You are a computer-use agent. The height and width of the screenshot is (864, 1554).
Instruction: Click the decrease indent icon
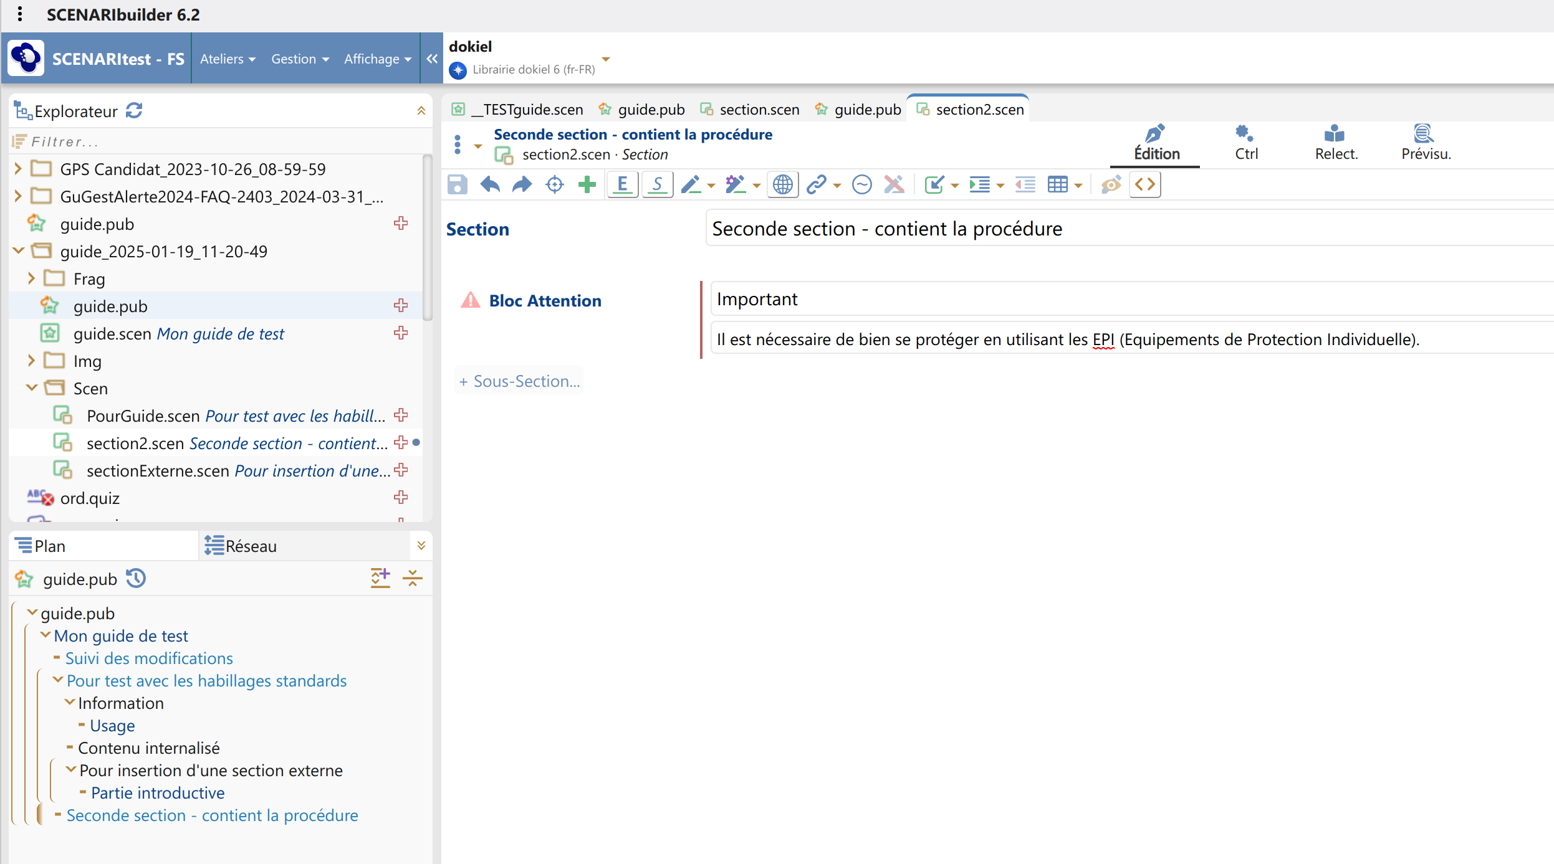1025,185
